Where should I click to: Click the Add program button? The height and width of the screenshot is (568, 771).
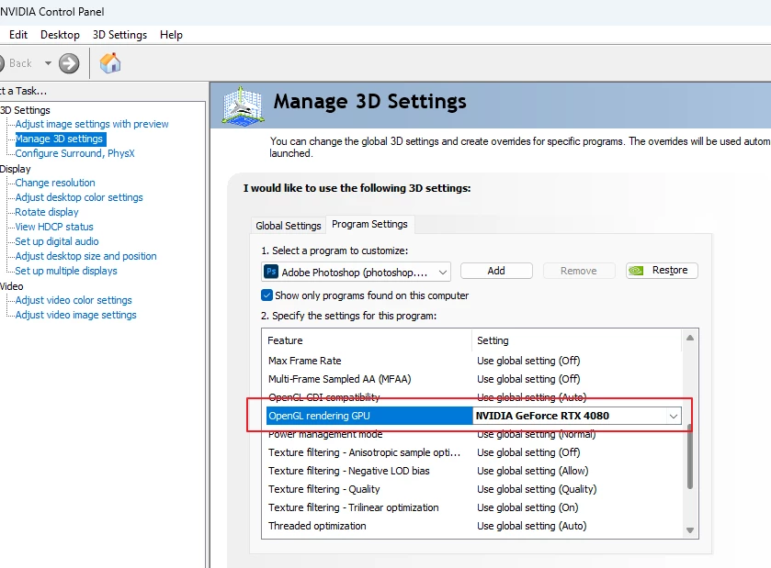click(x=496, y=271)
